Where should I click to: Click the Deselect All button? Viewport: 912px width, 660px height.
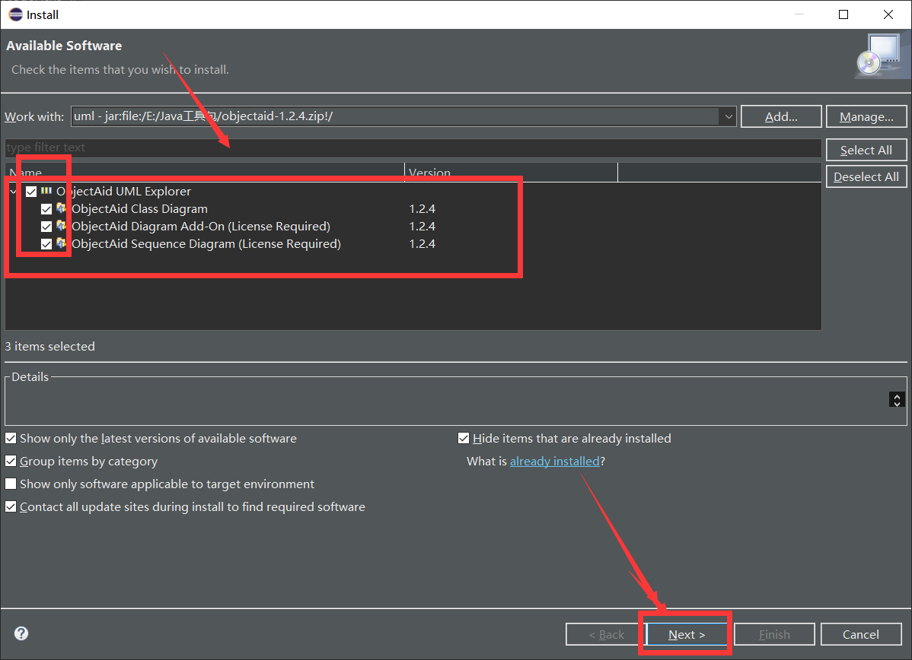pos(866,176)
